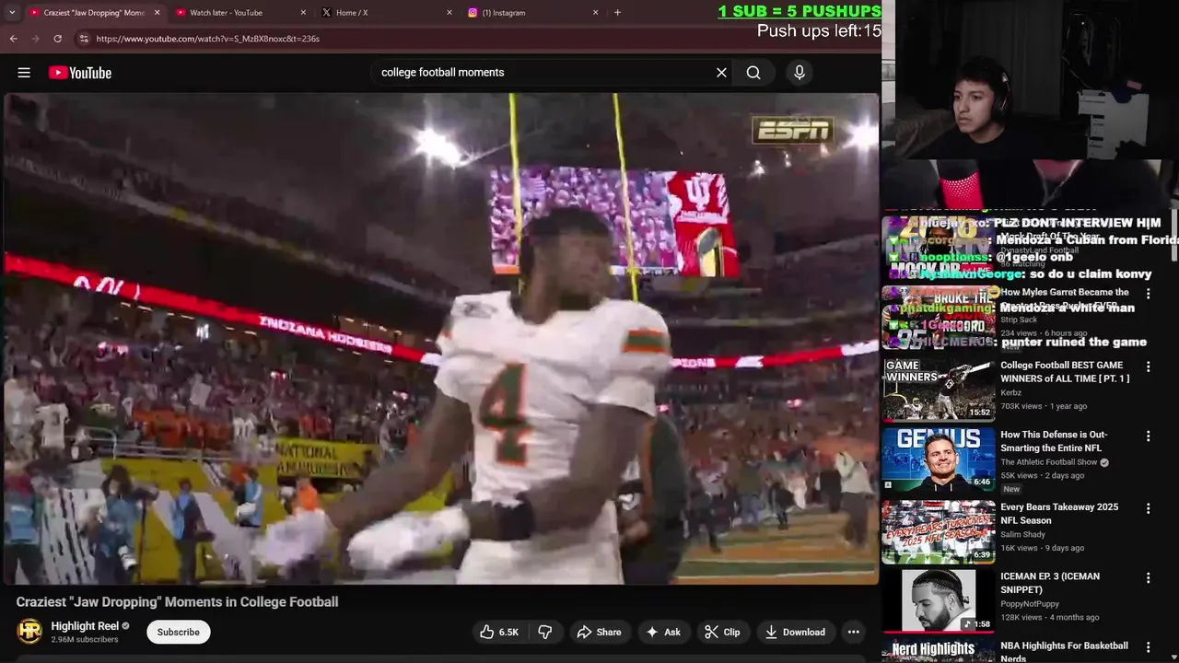Download the video

coord(795,632)
